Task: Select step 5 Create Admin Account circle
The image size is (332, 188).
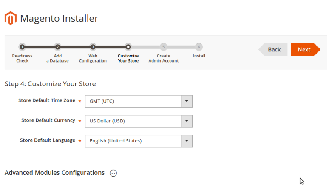Action: (164, 47)
